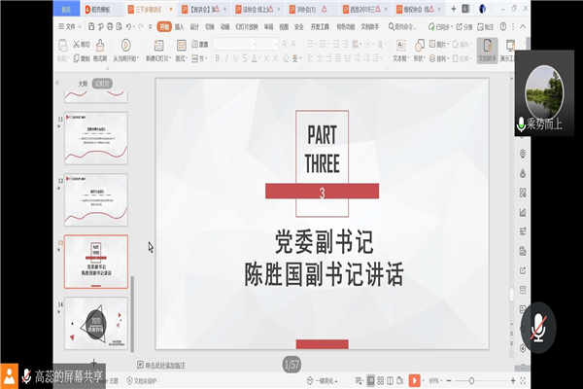
Task: Collapse the slide thumbnail panel chevron
Action: click(x=57, y=85)
